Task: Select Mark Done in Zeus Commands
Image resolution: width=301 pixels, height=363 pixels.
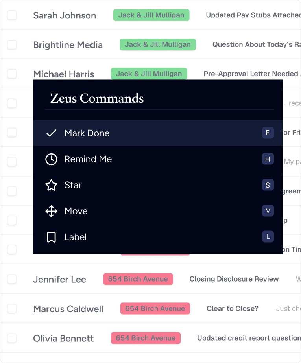Action: pos(87,133)
